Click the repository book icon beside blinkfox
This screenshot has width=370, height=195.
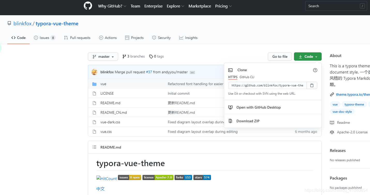[9, 23]
